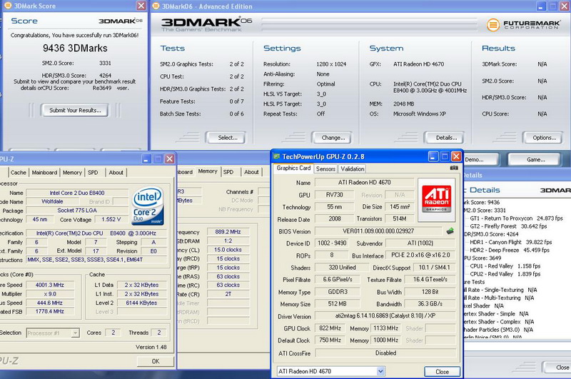Screen dimensions: 571x379
Task: Click the Instructions MMX SSE field
Action: (96, 260)
